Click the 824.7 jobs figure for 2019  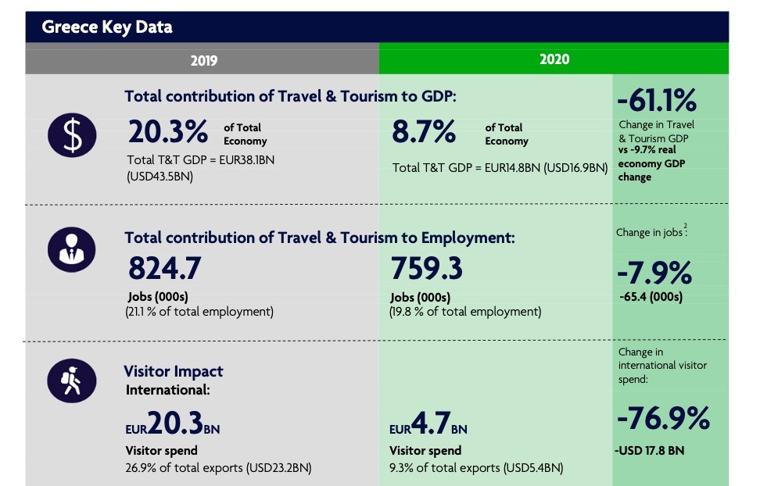(x=165, y=270)
